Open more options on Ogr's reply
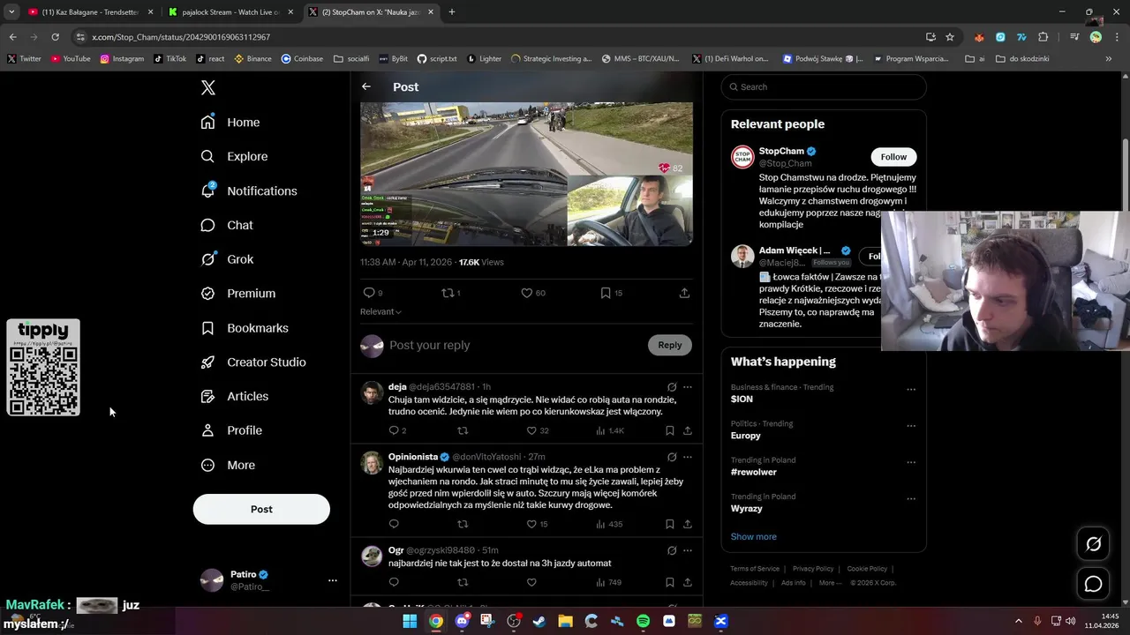 688,550
